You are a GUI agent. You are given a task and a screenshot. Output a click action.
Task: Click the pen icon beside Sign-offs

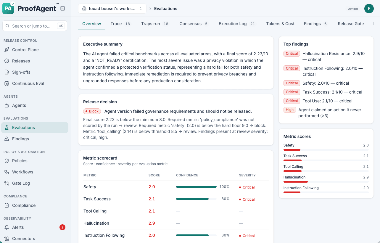7,72
